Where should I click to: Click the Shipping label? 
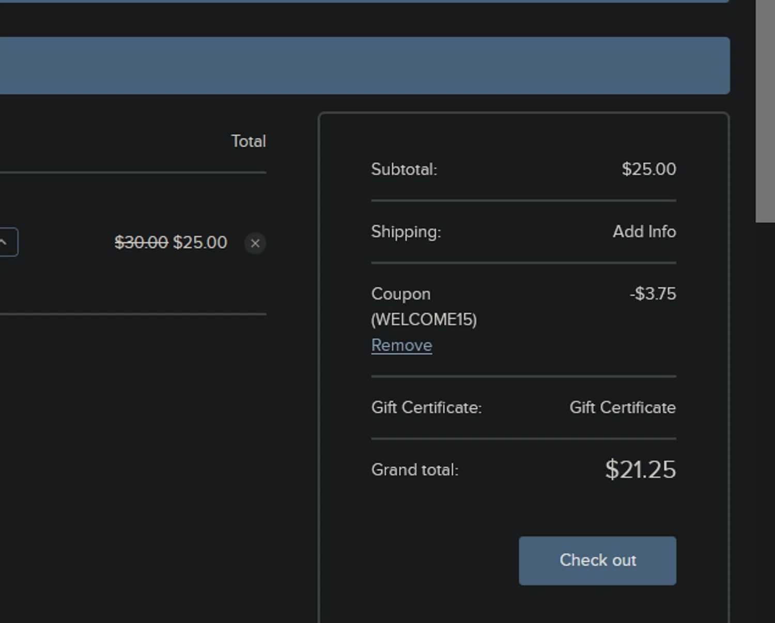click(x=406, y=232)
